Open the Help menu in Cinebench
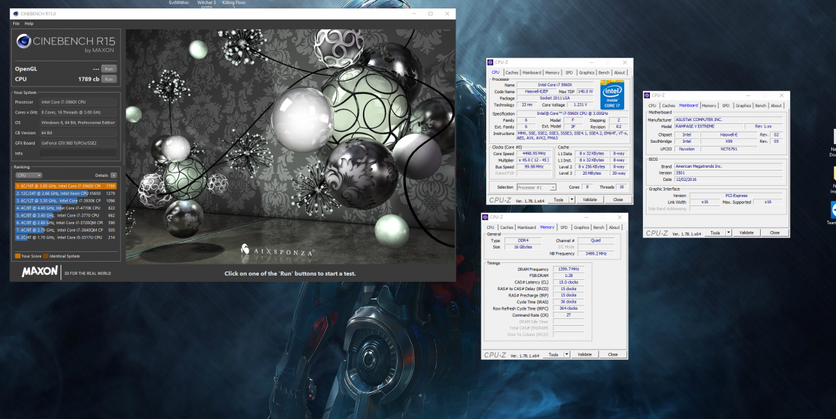 click(x=29, y=23)
